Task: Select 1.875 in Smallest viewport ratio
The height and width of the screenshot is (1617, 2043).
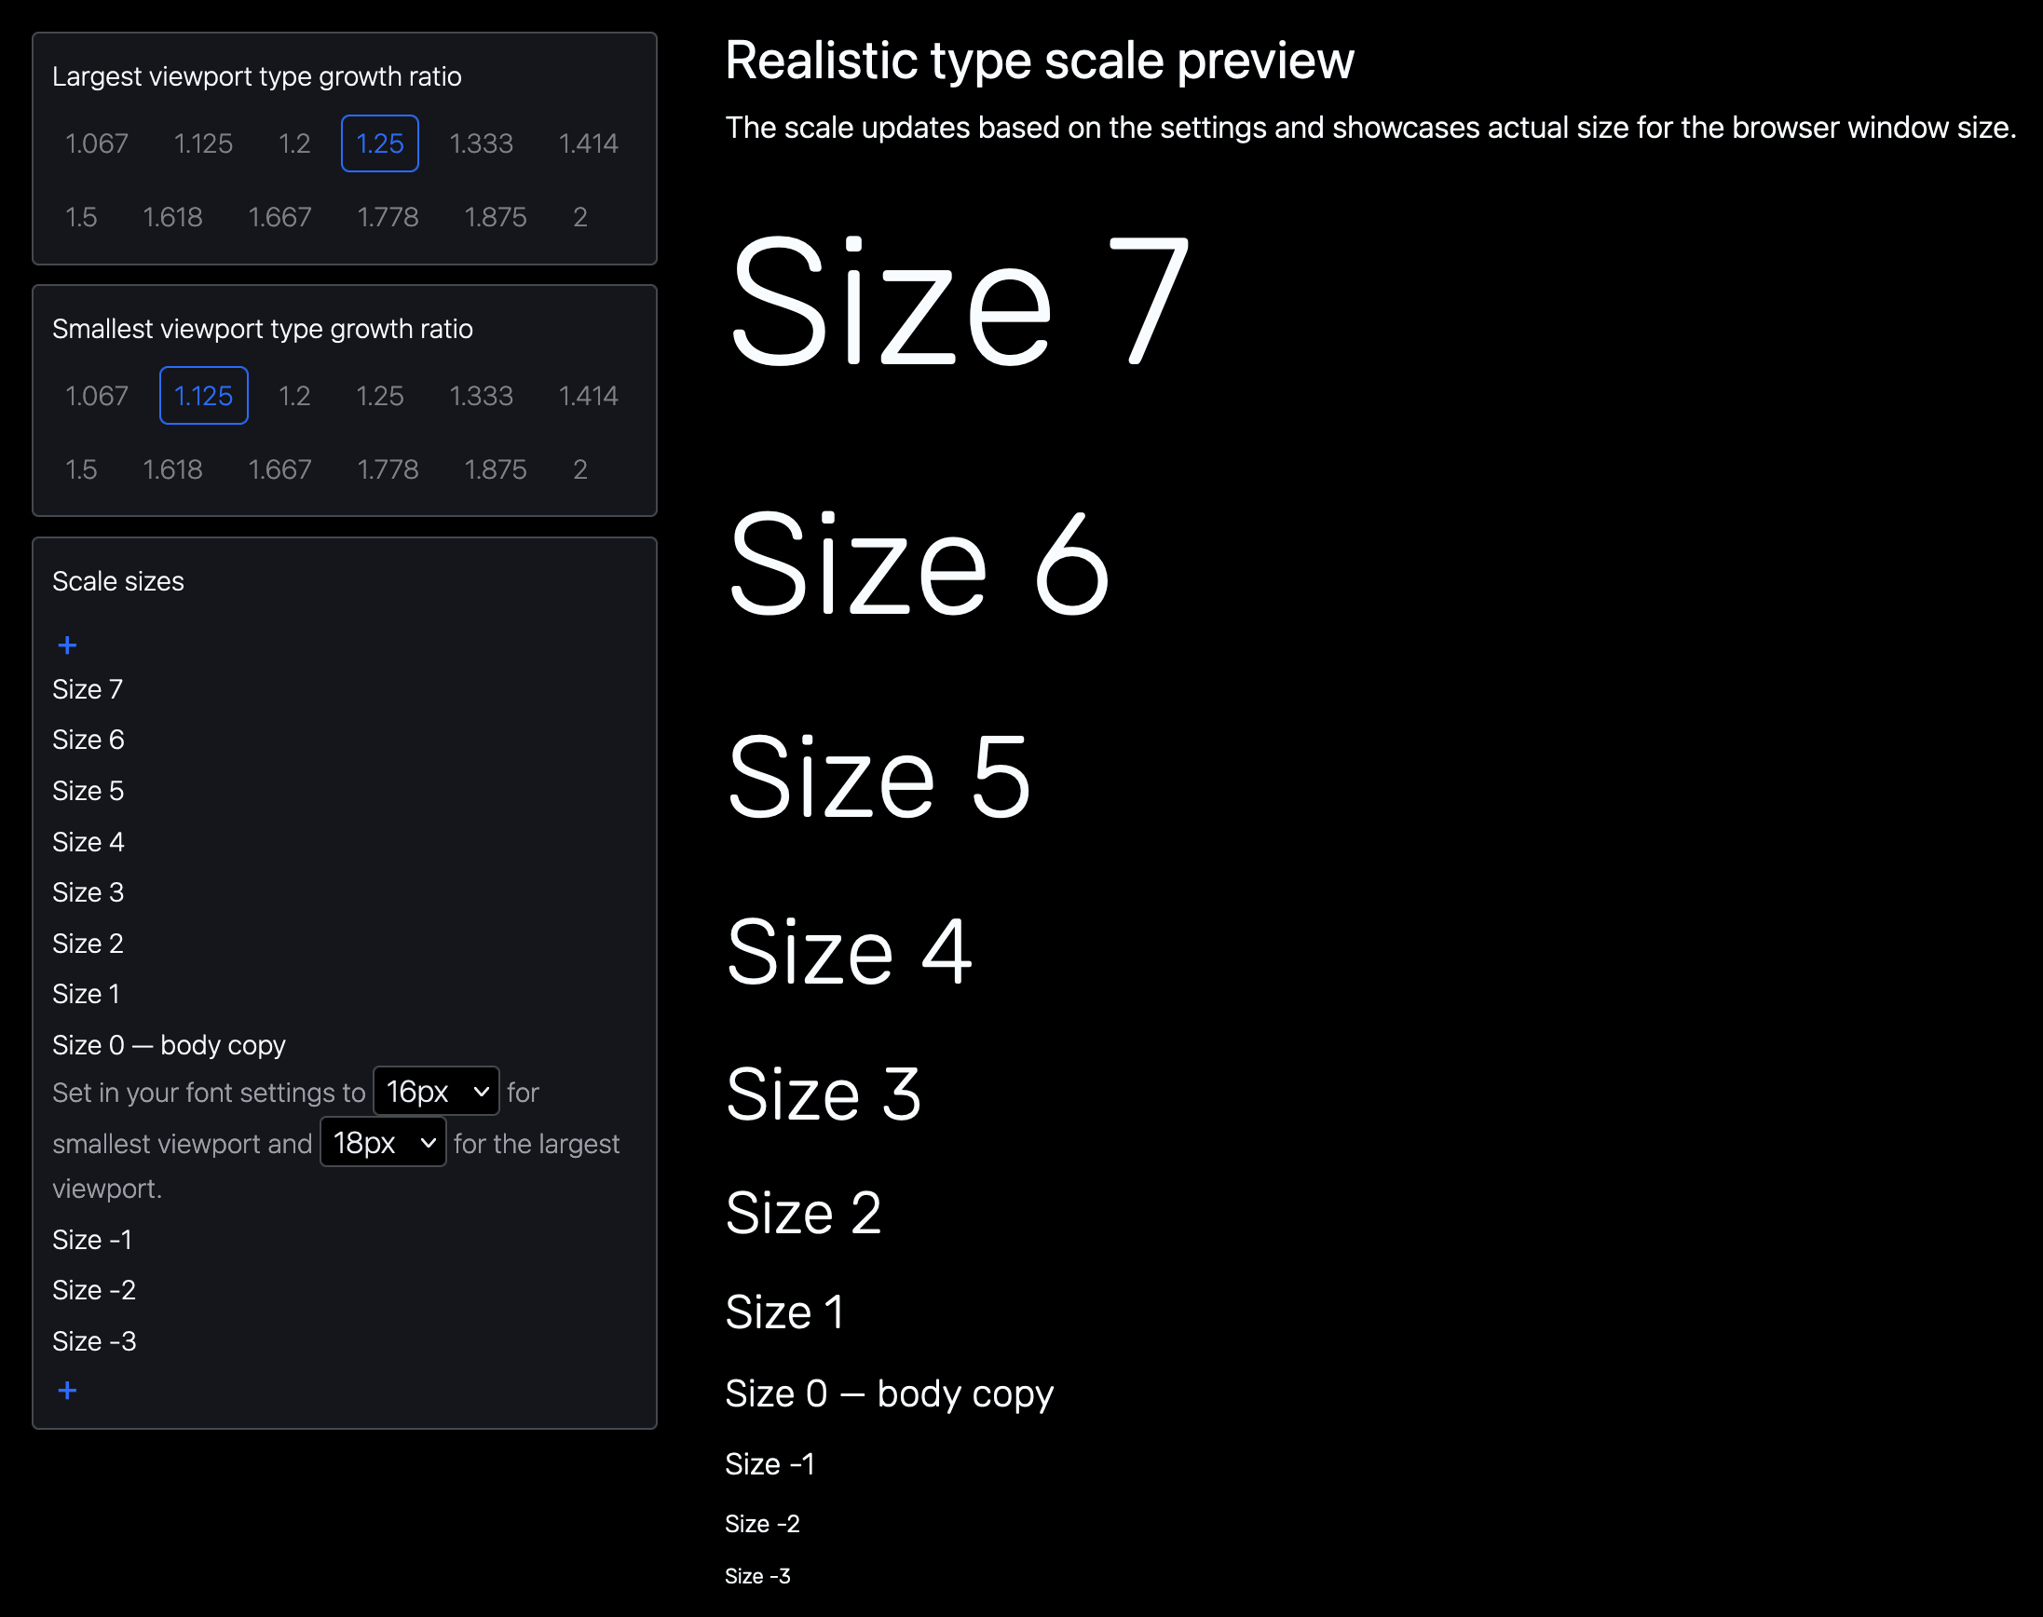Action: pos(495,469)
